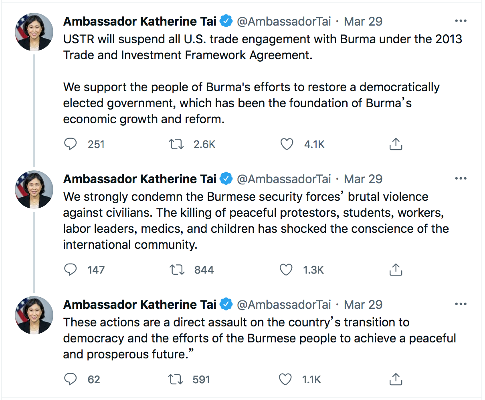Click the profile photo on the first tweet

34,32
